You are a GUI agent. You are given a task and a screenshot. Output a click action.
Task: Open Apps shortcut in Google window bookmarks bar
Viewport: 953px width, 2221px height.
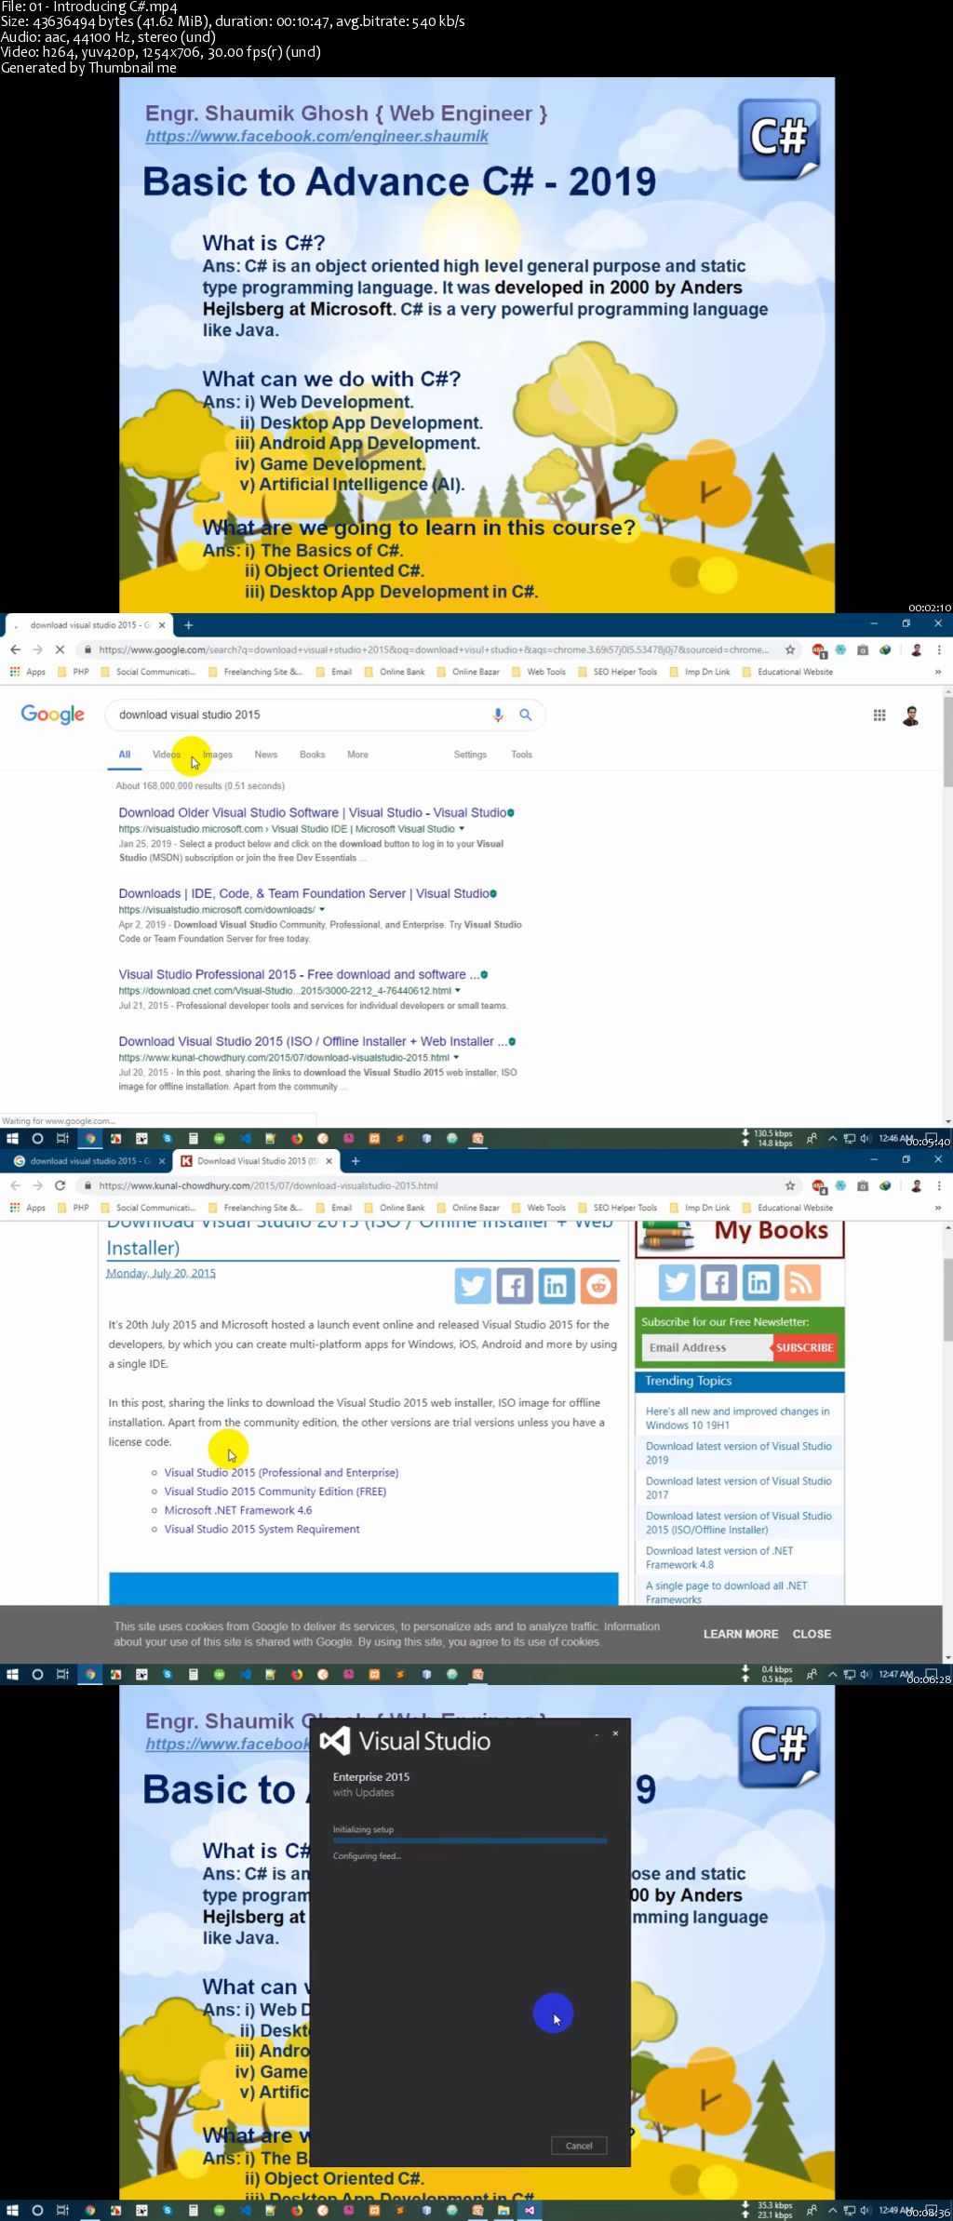point(28,672)
